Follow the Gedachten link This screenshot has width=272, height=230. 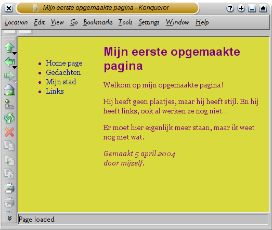[x=63, y=72]
